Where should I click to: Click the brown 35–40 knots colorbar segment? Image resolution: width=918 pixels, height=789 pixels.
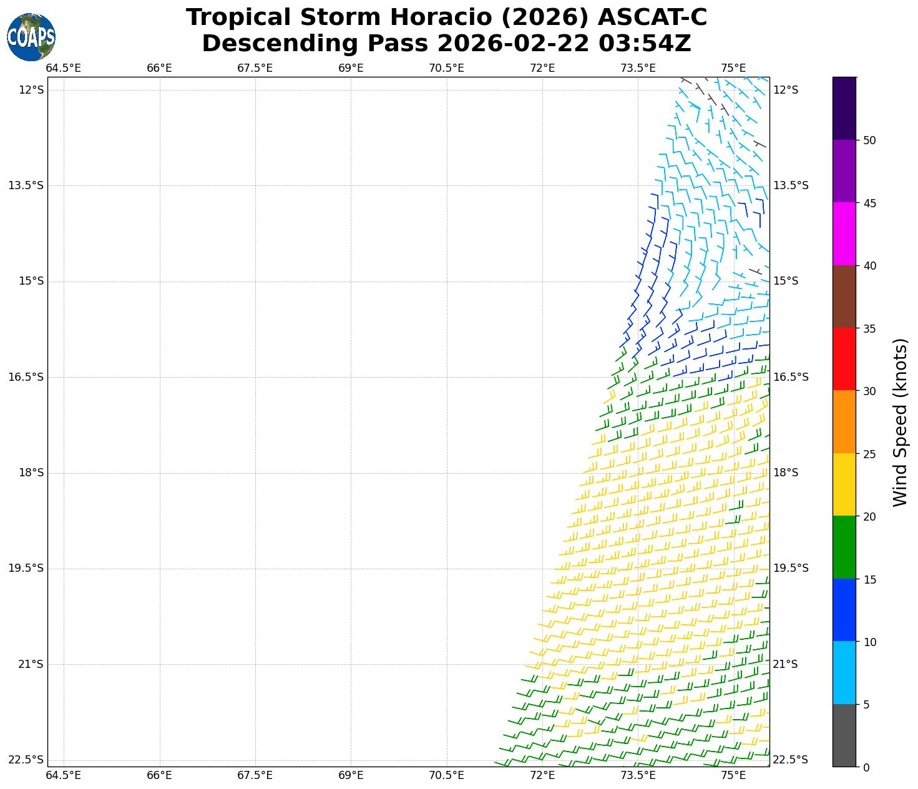point(844,296)
